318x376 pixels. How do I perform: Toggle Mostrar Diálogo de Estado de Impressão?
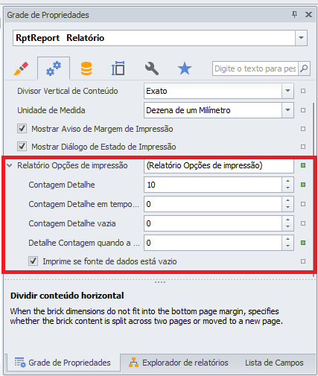(22, 147)
